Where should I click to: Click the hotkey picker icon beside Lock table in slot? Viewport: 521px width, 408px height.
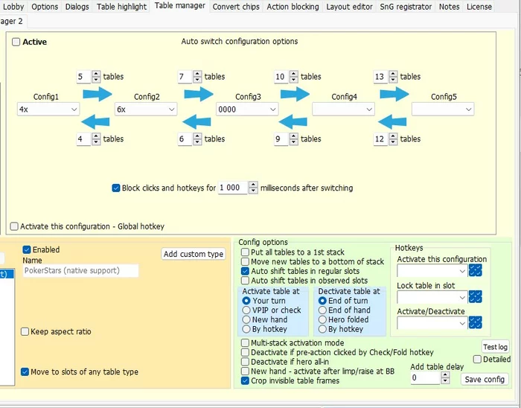[x=475, y=297]
